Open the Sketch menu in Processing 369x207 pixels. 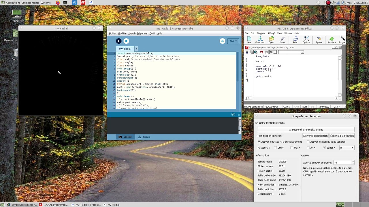[132, 33]
